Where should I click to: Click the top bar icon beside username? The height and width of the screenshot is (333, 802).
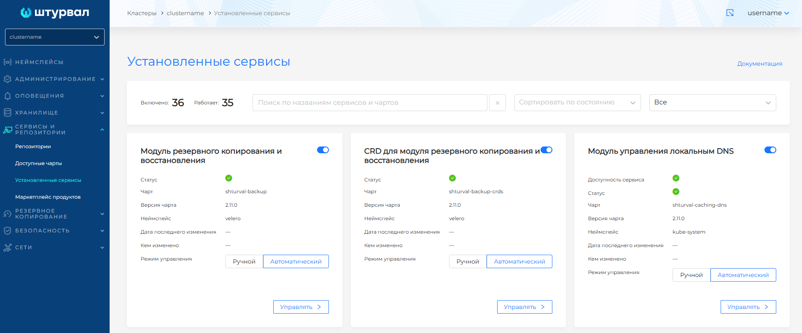[x=730, y=13]
